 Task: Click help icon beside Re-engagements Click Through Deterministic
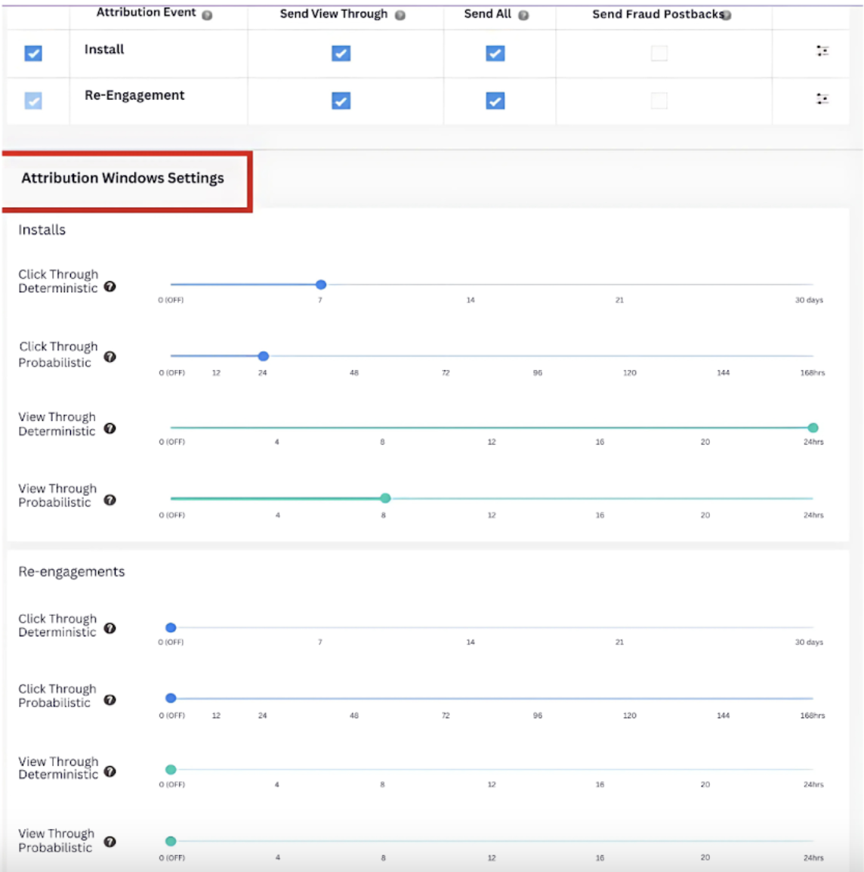click(110, 628)
